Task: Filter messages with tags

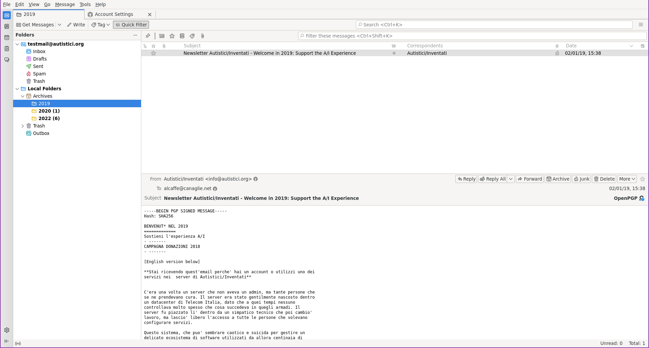Action: tap(192, 36)
